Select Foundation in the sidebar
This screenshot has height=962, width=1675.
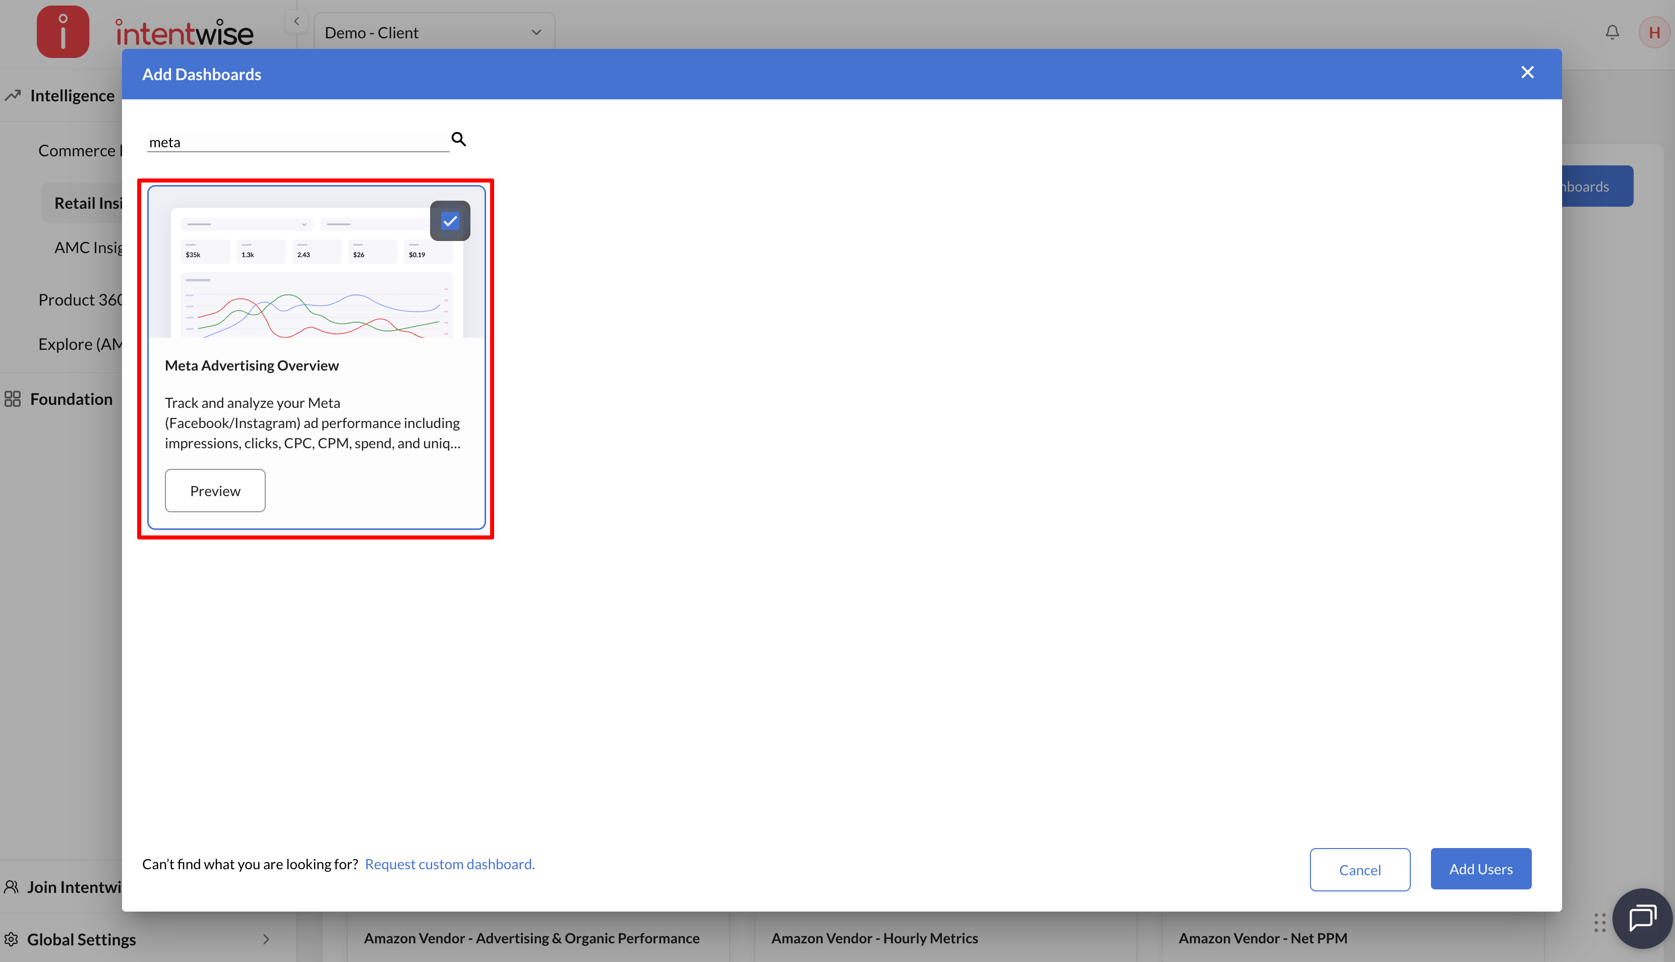click(x=72, y=399)
